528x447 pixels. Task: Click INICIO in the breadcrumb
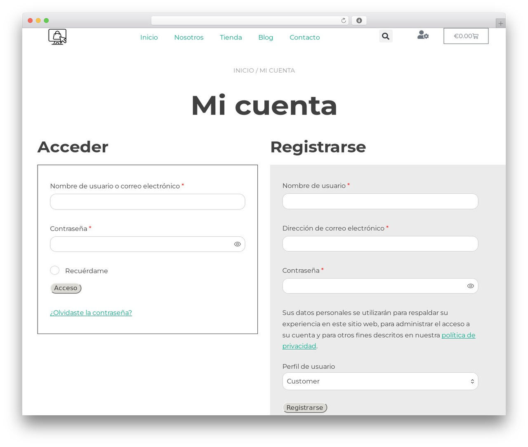[x=243, y=71]
